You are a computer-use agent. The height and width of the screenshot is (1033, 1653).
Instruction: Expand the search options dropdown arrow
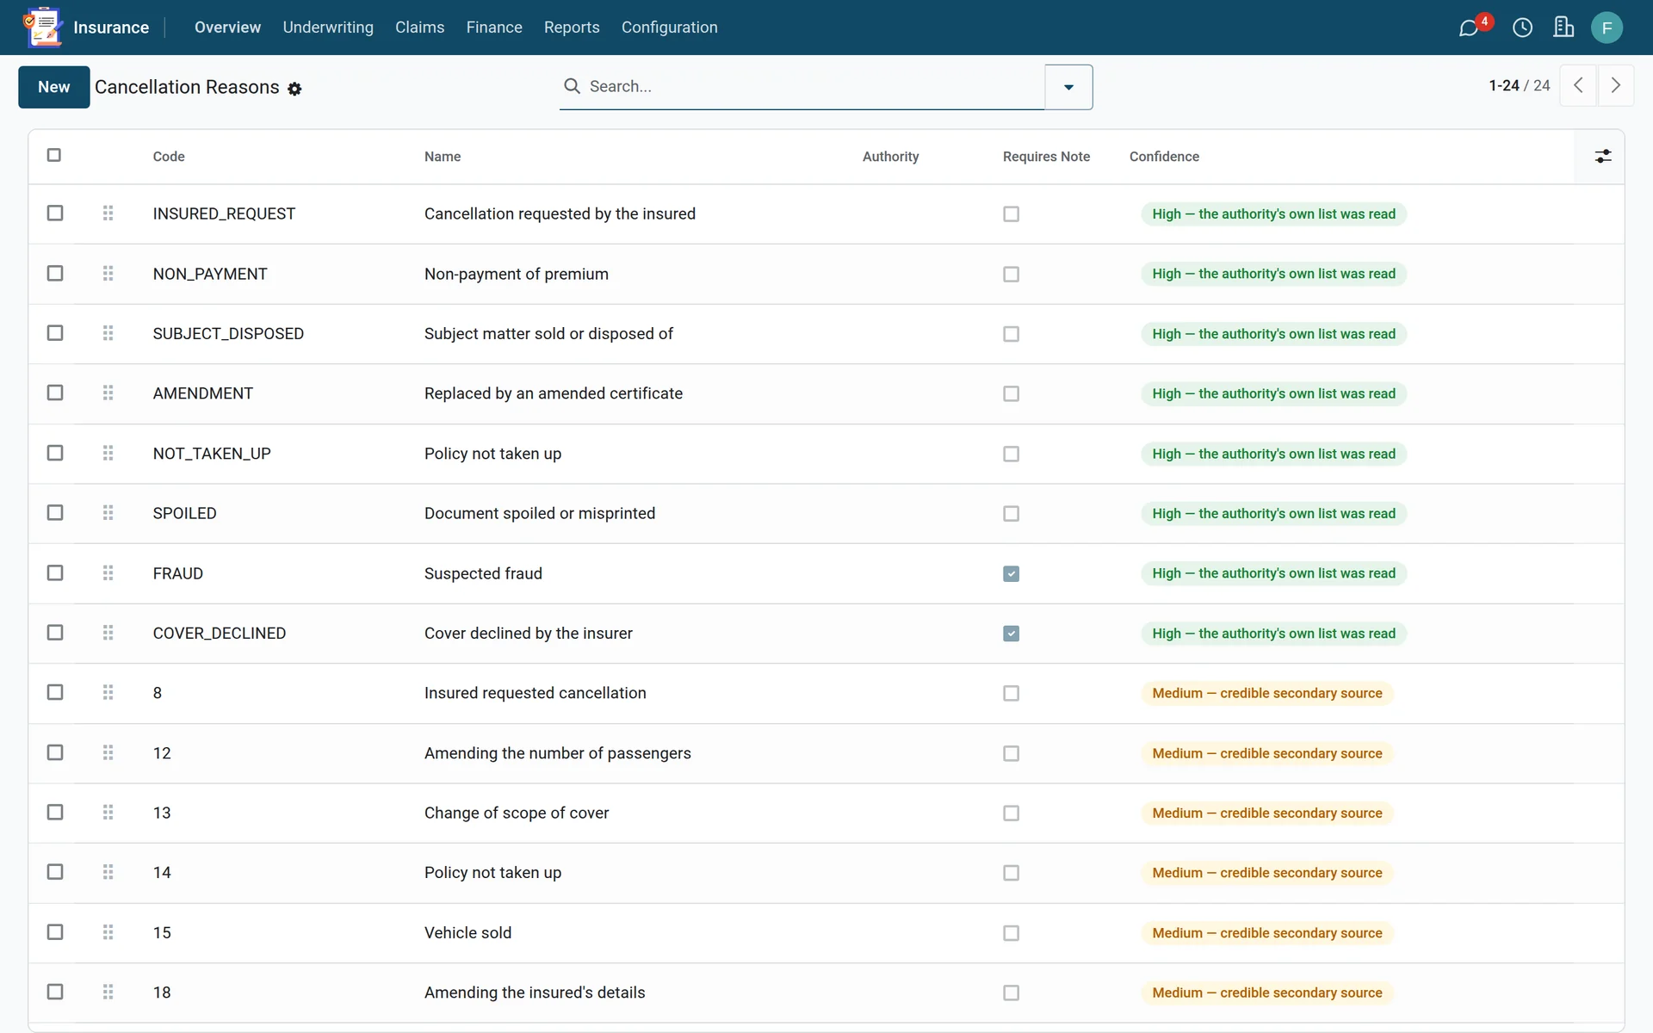(x=1068, y=87)
